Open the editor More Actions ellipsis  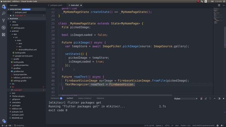click(x=224, y=5)
